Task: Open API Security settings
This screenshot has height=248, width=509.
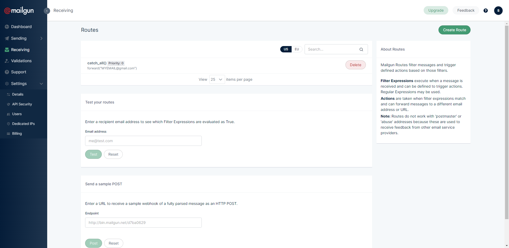Action: 22,104
